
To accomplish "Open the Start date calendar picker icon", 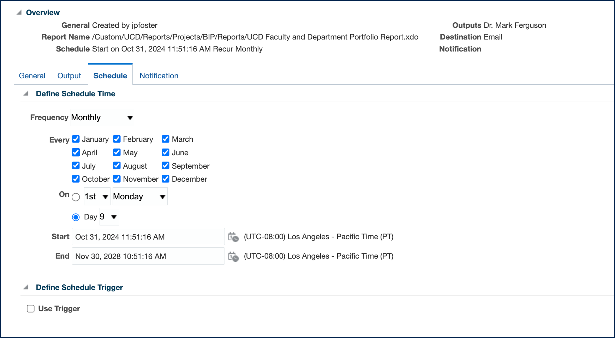I will tap(233, 237).
